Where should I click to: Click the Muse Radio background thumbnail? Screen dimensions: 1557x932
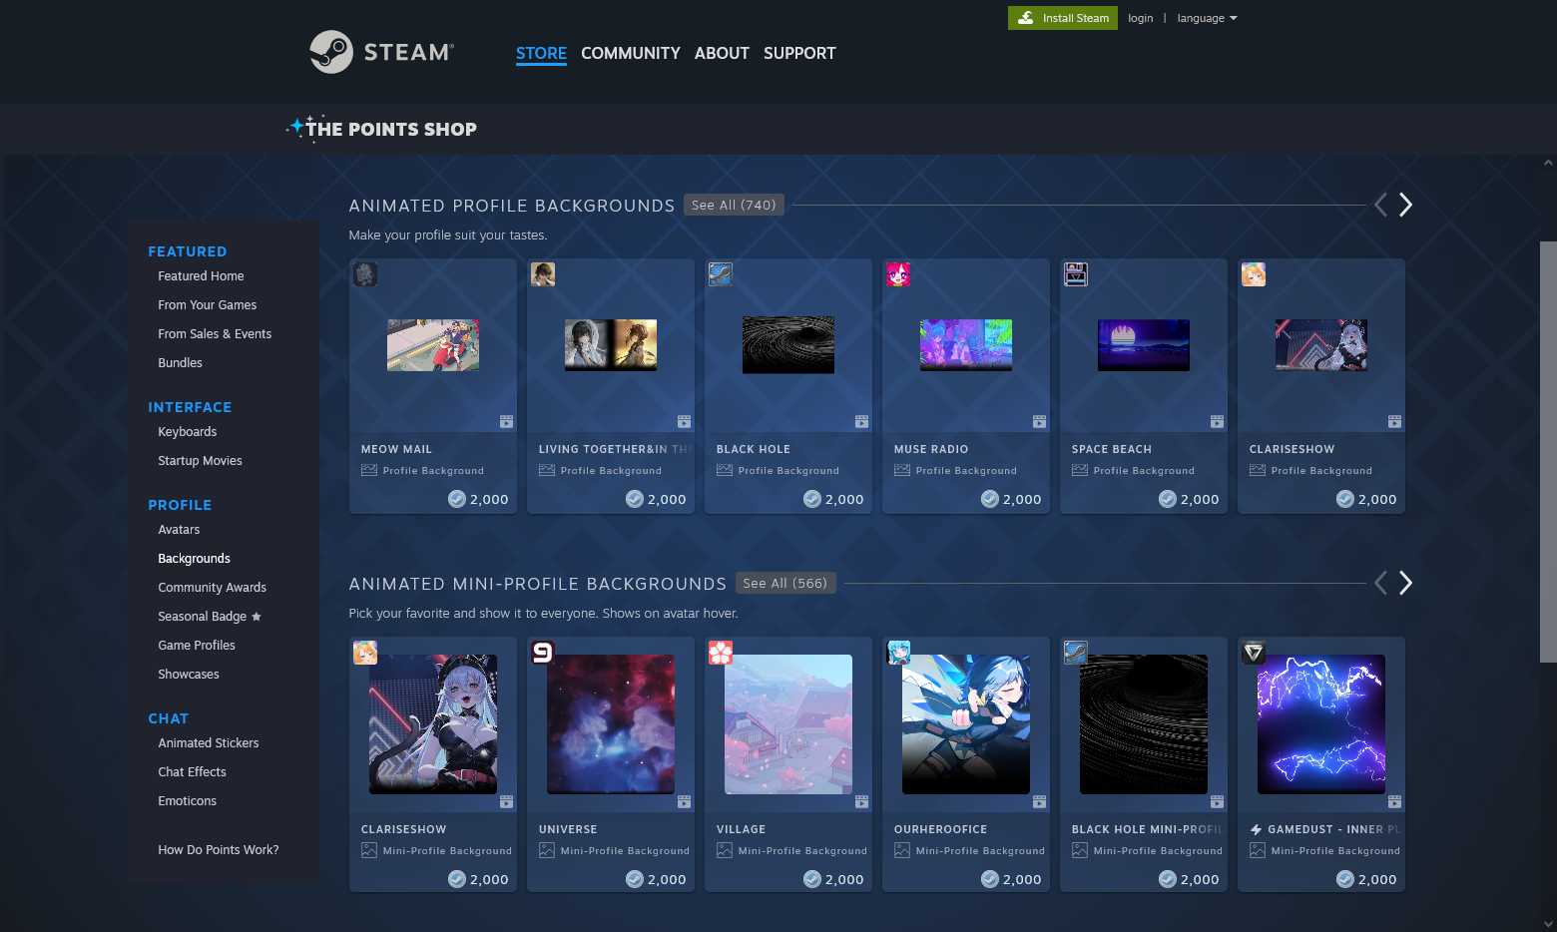point(966,345)
